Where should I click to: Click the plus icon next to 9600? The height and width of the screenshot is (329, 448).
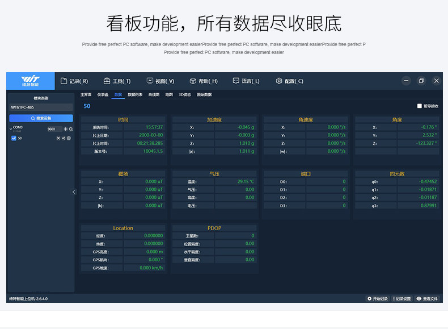click(x=65, y=129)
